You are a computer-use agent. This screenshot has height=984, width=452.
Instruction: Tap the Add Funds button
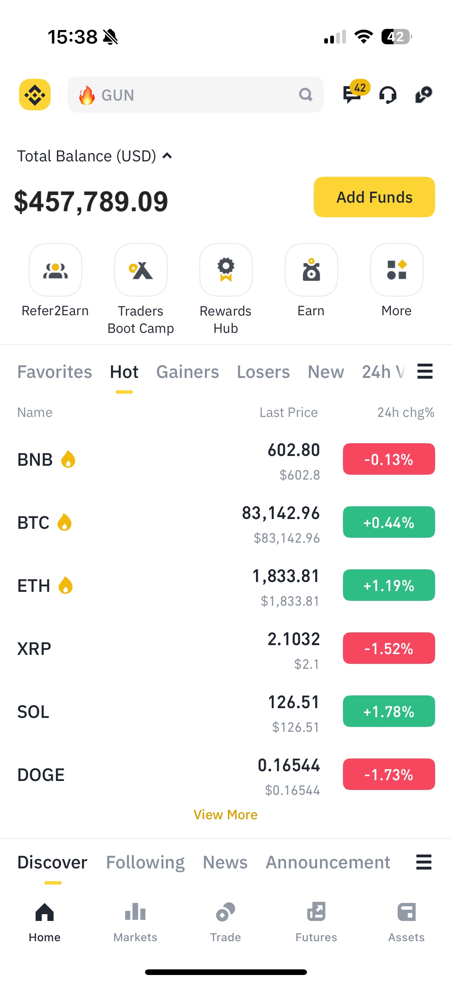pyautogui.click(x=374, y=197)
